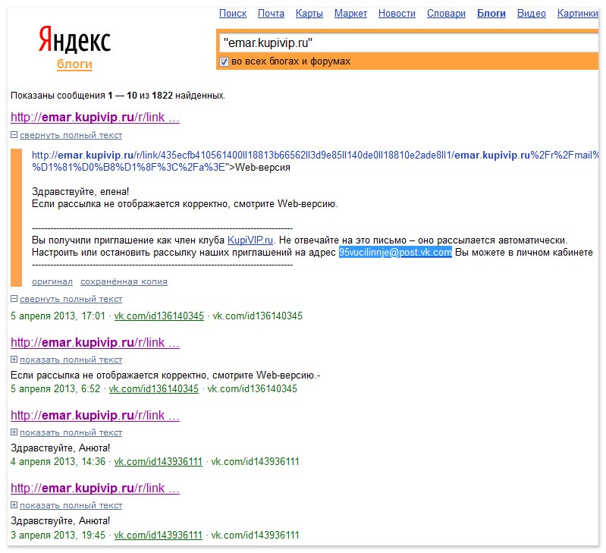Open the Словари navigation link
This screenshot has width=606, height=553.
446,13
